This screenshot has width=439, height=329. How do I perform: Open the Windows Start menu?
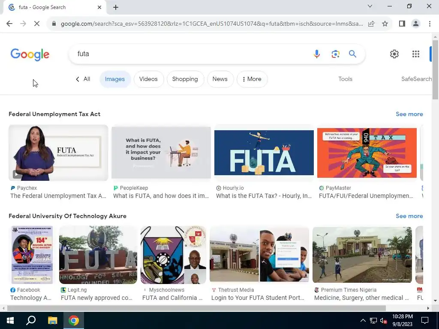coord(10,320)
